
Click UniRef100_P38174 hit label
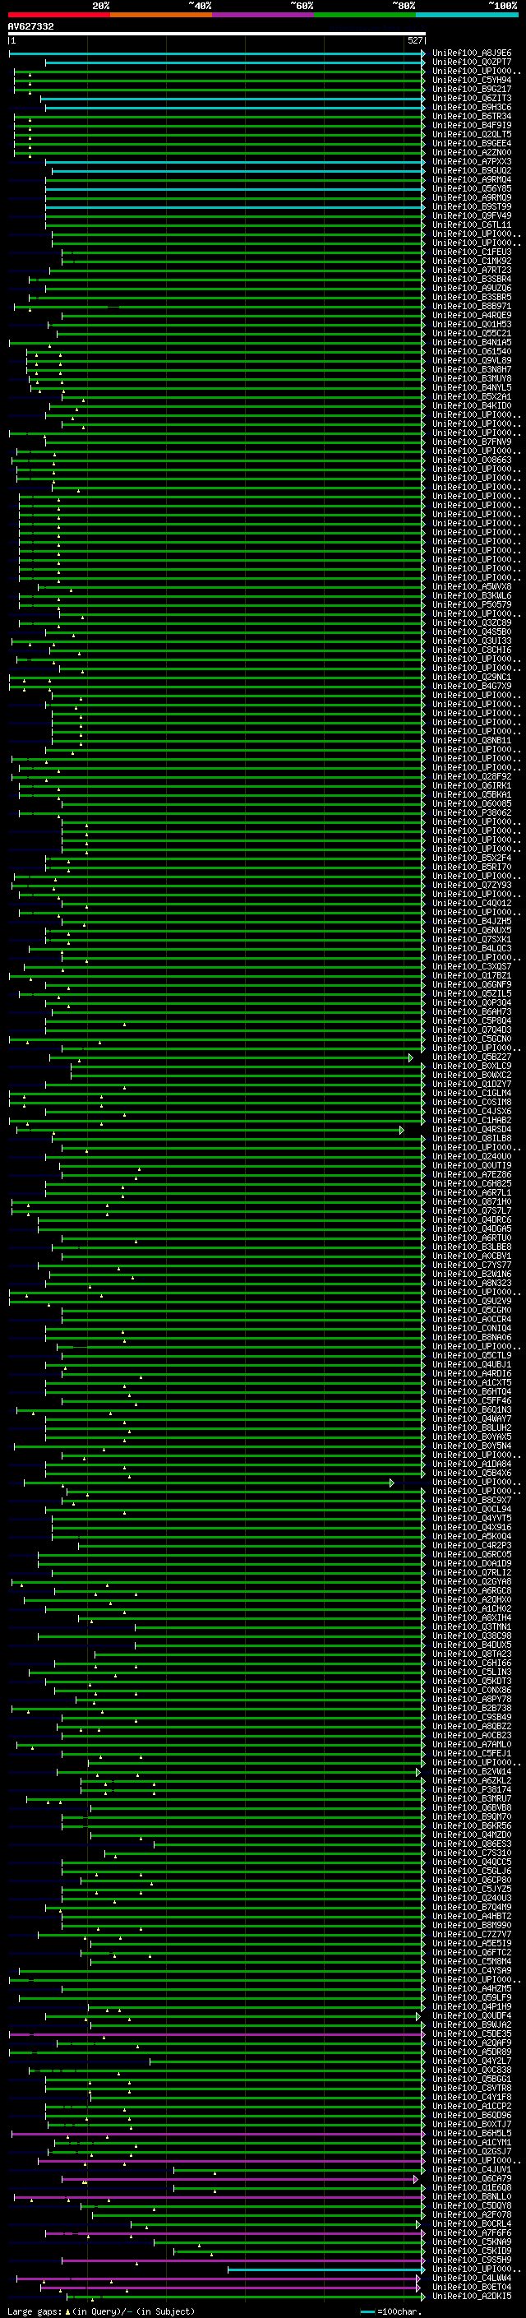click(472, 1789)
